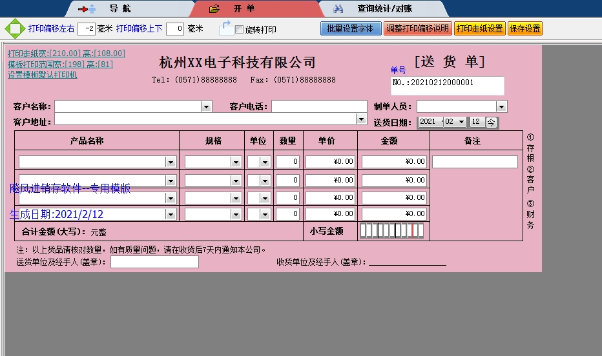Screen dimensions: 602x356
Task: Click the 保存设置 button
Action: [524, 29]
